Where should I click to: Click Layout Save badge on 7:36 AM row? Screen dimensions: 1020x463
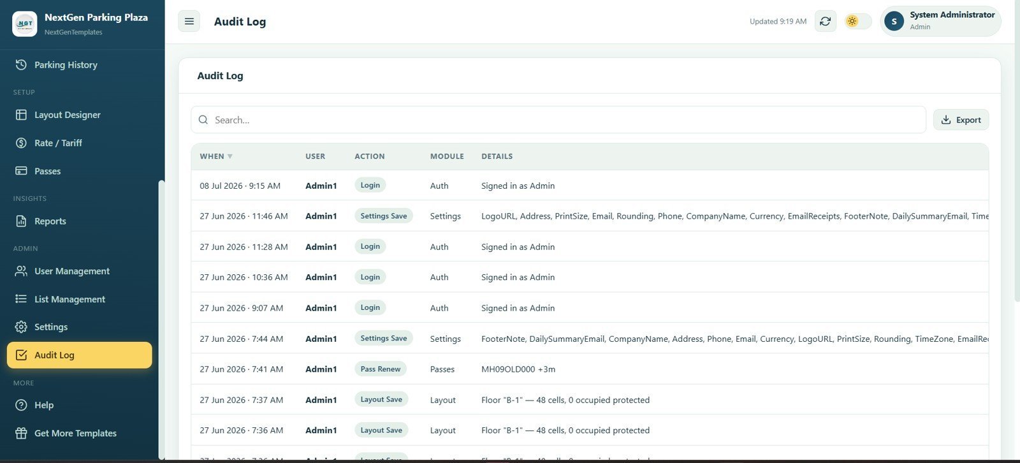pos(381,430)
